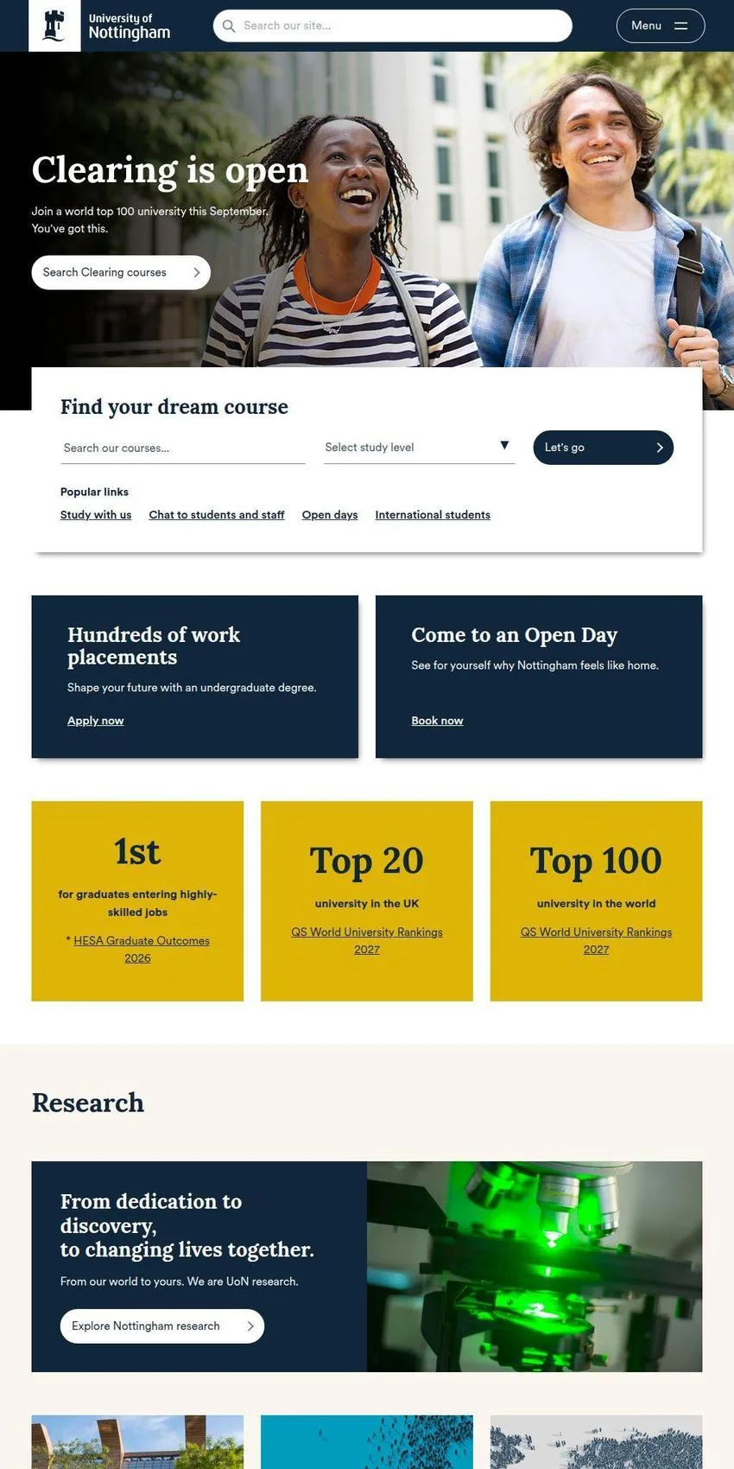Click the Search Clearing courses button
This screenshot has width=734, height=1469.
[x=121, y=272]
